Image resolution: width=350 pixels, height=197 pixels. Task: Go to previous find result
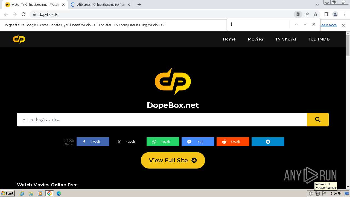[x=296, y=24]
